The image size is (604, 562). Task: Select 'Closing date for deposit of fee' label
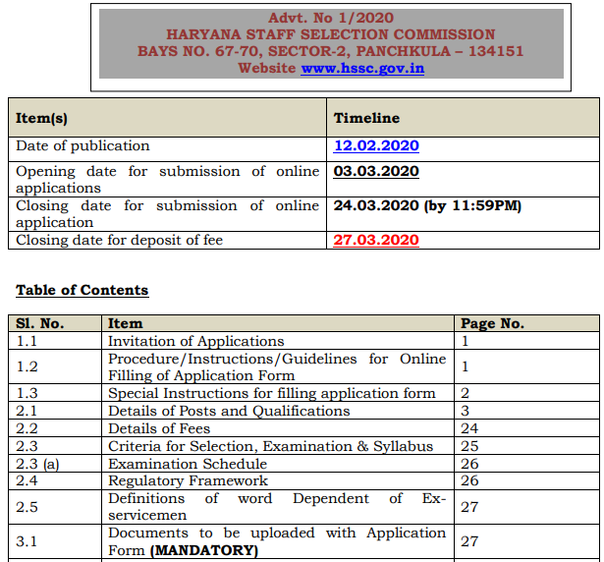120,240
